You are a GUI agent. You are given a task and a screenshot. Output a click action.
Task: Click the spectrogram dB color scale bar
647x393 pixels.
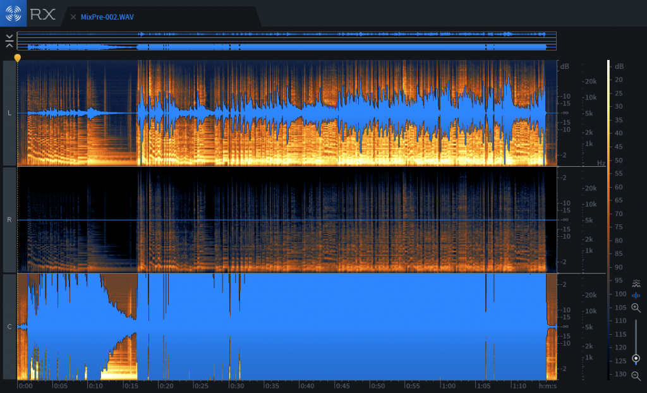tap(608, 220)
